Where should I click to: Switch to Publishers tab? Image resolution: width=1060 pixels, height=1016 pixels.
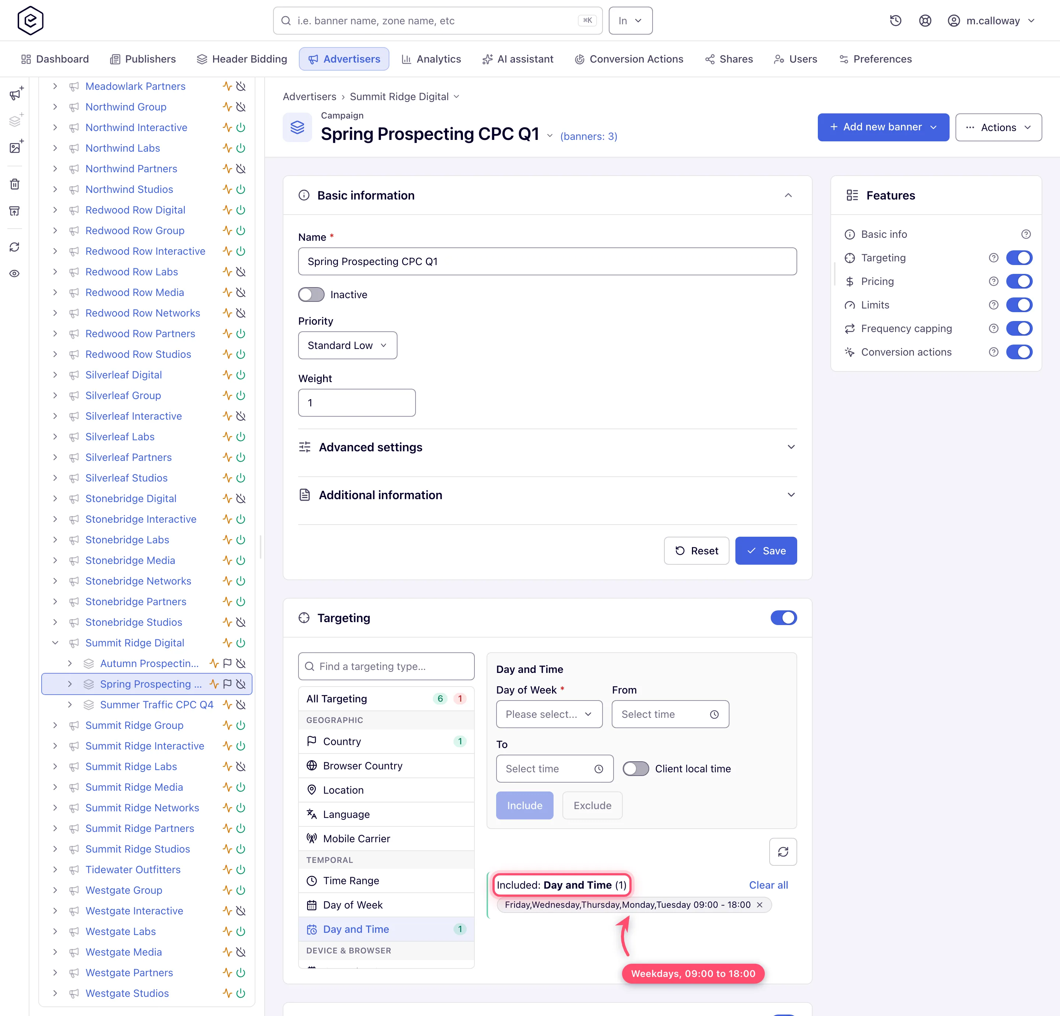coord(143,59)
